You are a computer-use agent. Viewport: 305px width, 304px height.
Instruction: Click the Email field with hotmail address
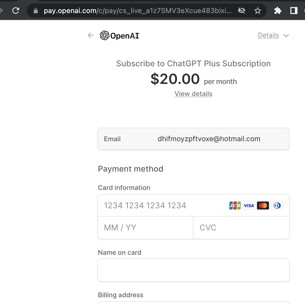(x=194, y=139)
